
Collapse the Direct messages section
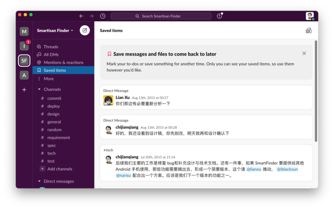39,181
